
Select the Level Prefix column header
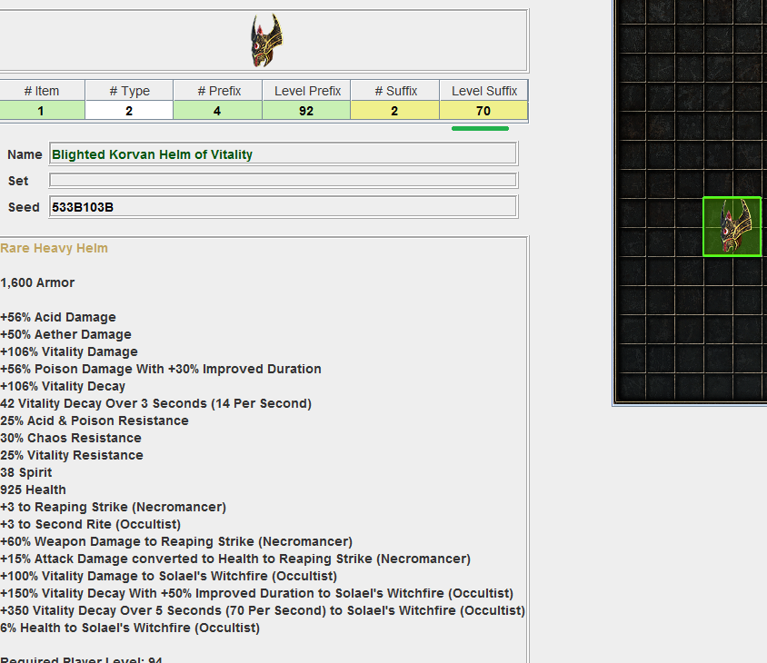[306, 91]
